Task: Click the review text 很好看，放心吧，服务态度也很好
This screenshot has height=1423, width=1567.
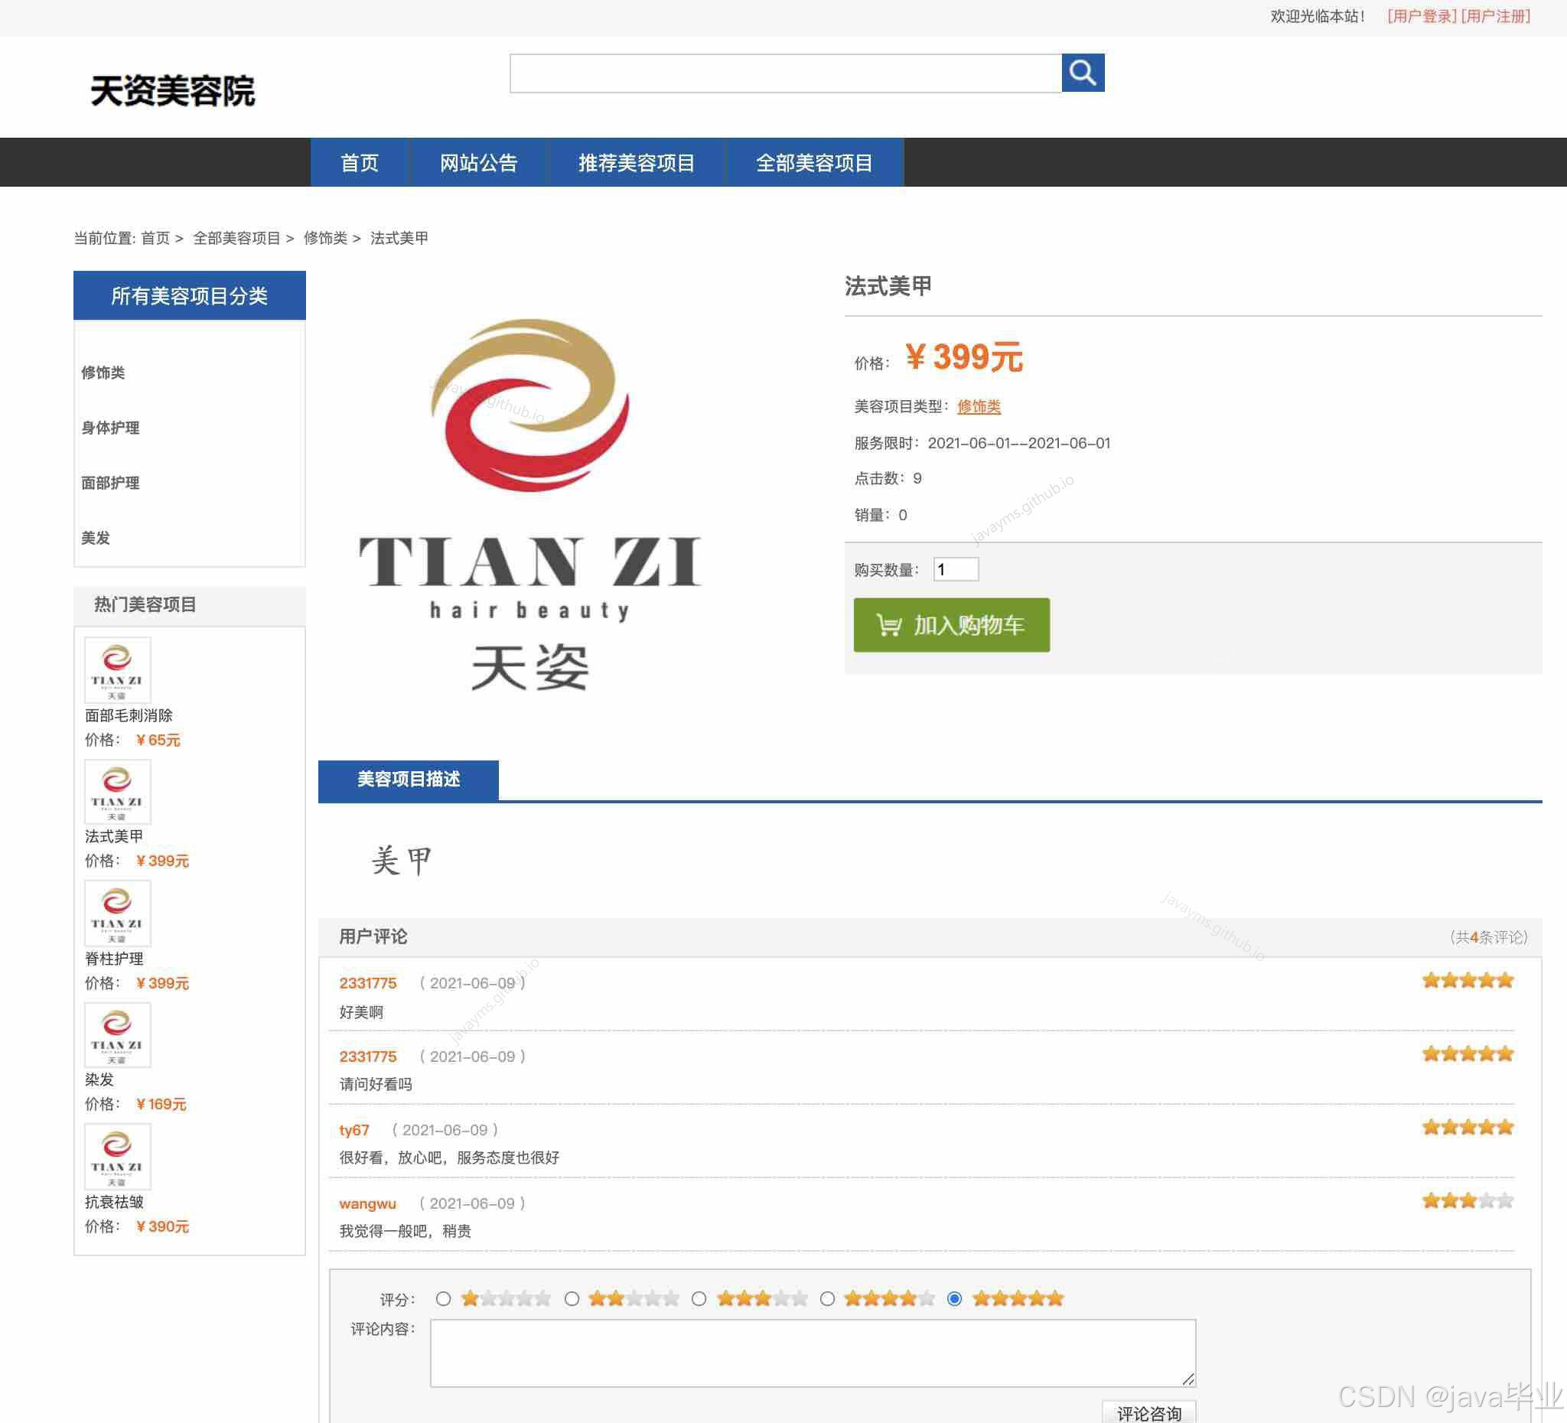Action: (449, 1158)
